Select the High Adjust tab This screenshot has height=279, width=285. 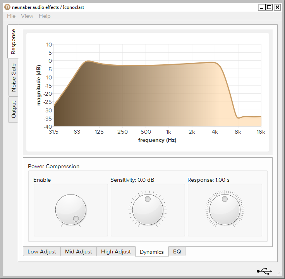[x=116, y=251]
